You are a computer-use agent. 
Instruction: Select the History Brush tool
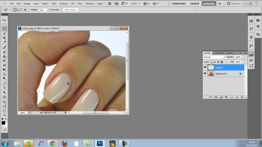point(5,61)
